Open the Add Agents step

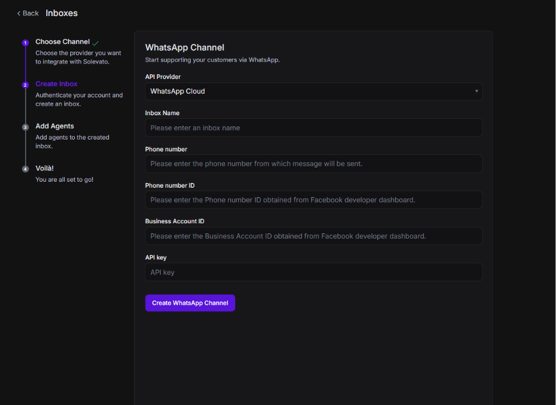click(55, 126)
